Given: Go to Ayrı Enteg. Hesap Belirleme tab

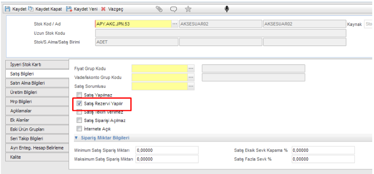Looking at the screenshot, I should 37,148.
